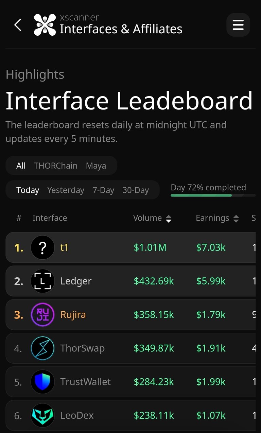The width and height of the screenshot is (261, 433).
Task: Select the ThorSwap lightning icon
Action: coord(42,348)
